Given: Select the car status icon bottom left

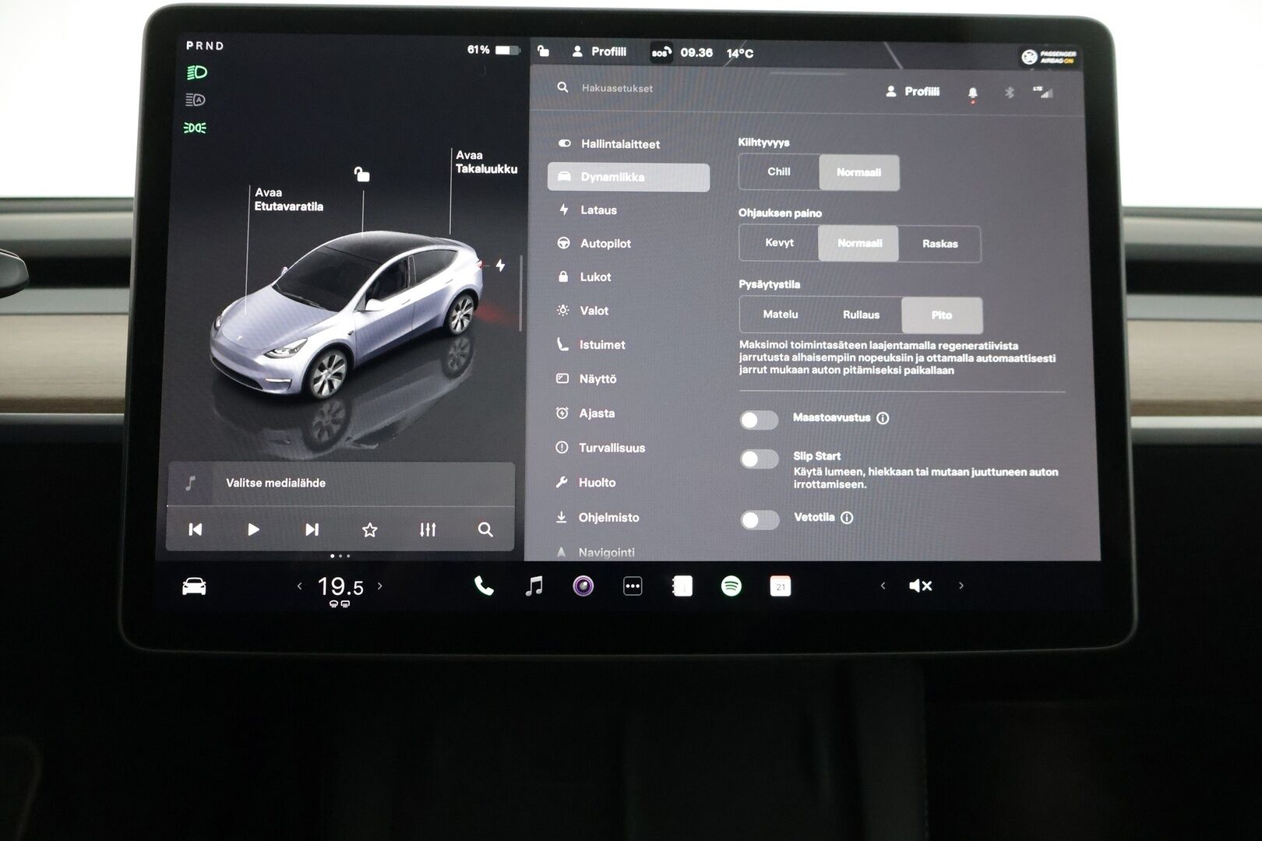Looking at the screenshot, I should [196, 586].
